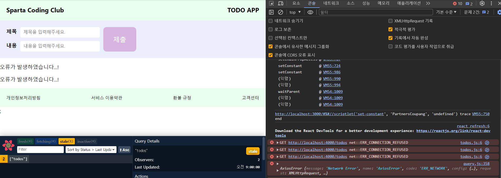Toggle Asc sort order button
The width and height of the screenshot is (501, 178).
(x=124, y=150)
